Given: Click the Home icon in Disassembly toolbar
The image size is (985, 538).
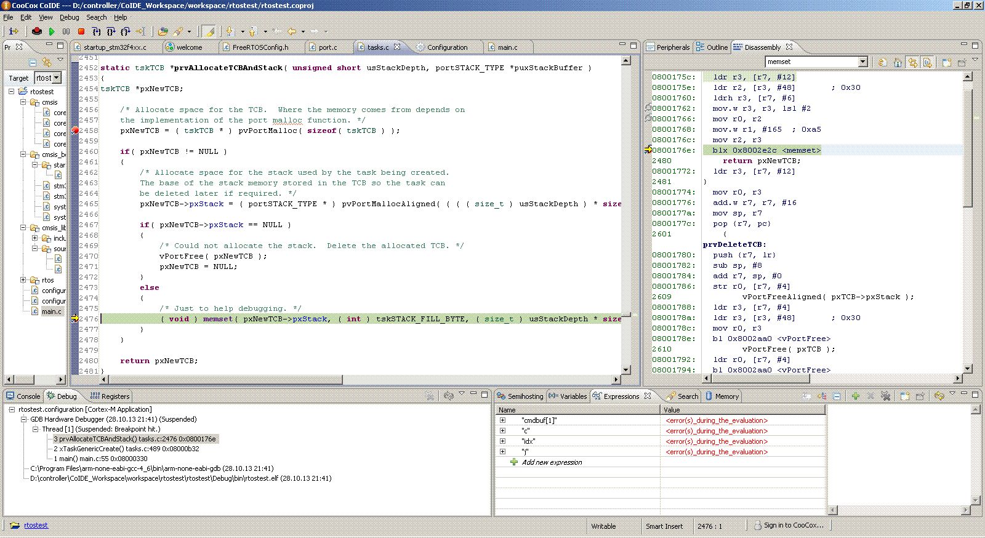Looking at the screenshot, I should tap(898, 62).
